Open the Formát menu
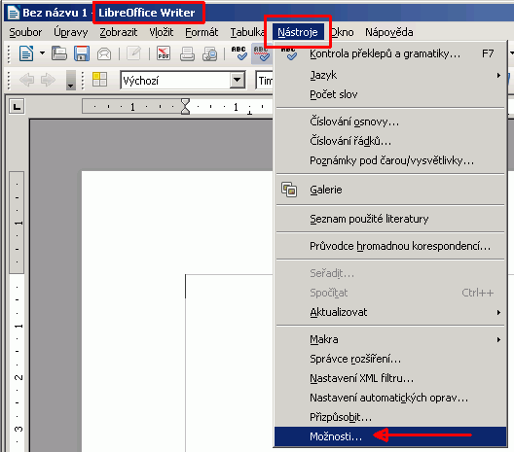 (x=202, y=32)
